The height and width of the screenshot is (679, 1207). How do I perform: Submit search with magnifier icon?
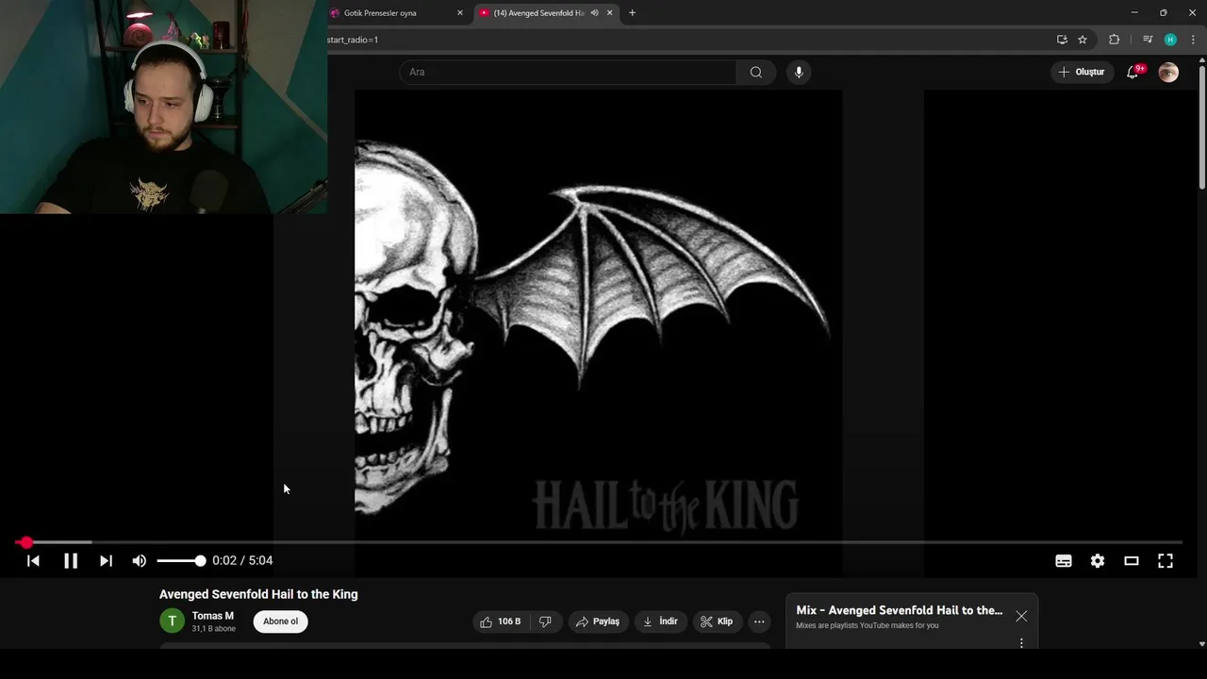(756, 72)
